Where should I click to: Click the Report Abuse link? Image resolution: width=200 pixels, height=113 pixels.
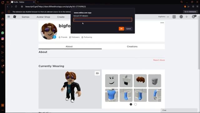(x=159, y=60)
